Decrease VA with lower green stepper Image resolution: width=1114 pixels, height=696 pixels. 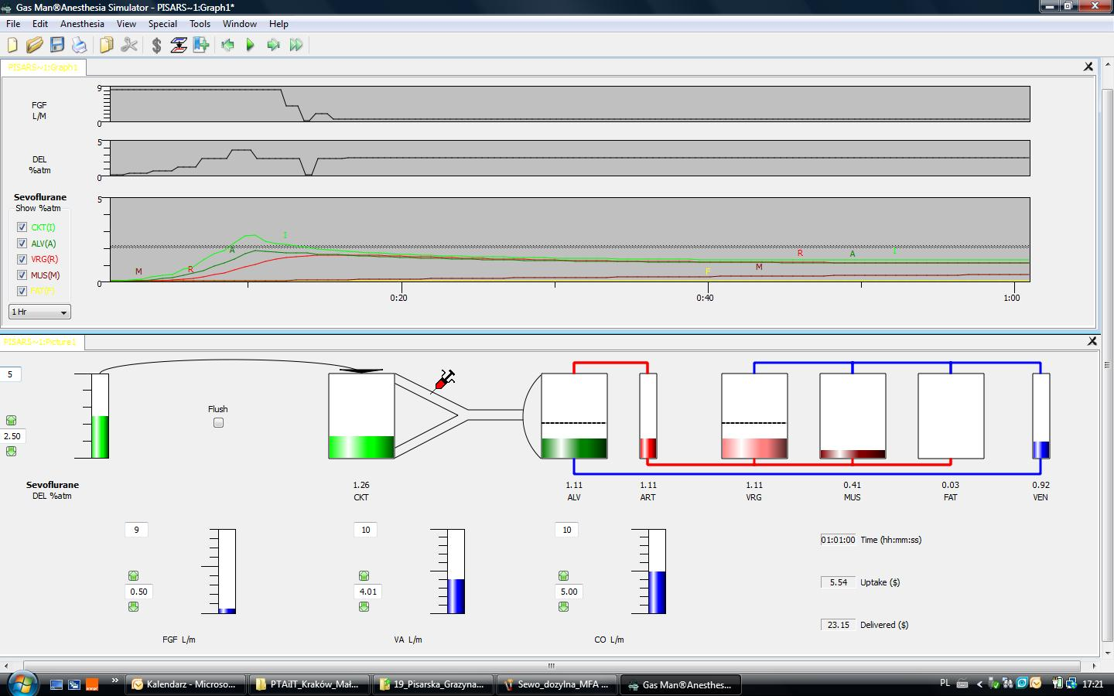(x=364, y=607)
